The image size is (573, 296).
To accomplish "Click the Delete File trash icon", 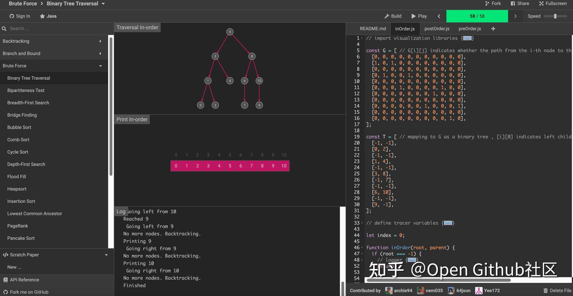I will pyautogui.click(x=546, y=291).
